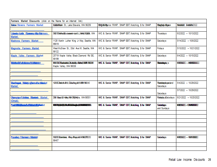Click the "Retail Low Income Discounts" page footer
The image size is (217, 167).
(x=187, y=160)
